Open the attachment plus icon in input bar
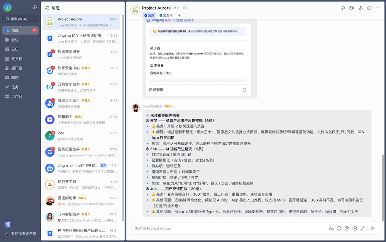The width and height of the screenshot is (386, 242). coord(354,228)
